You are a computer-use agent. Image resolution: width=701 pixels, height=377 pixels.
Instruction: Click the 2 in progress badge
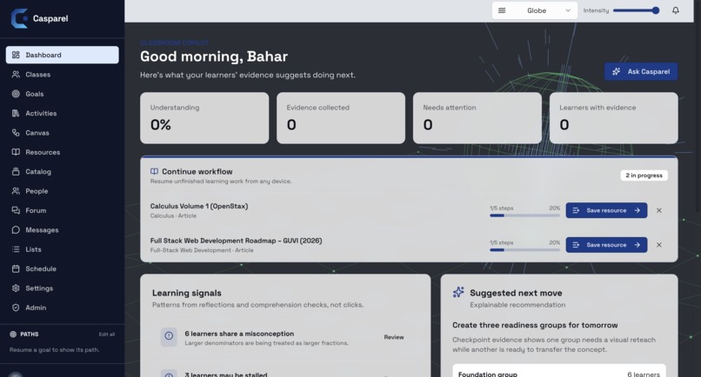[644, 175]
